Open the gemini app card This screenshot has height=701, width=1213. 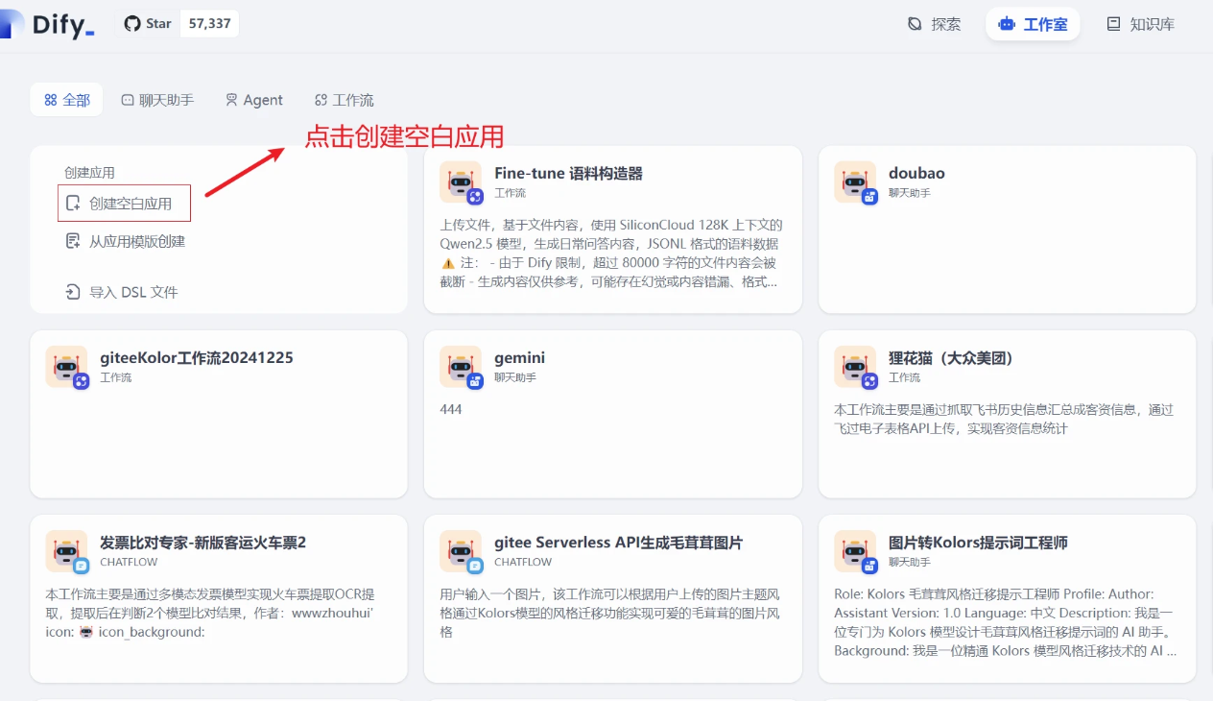(x=612, y=414)
